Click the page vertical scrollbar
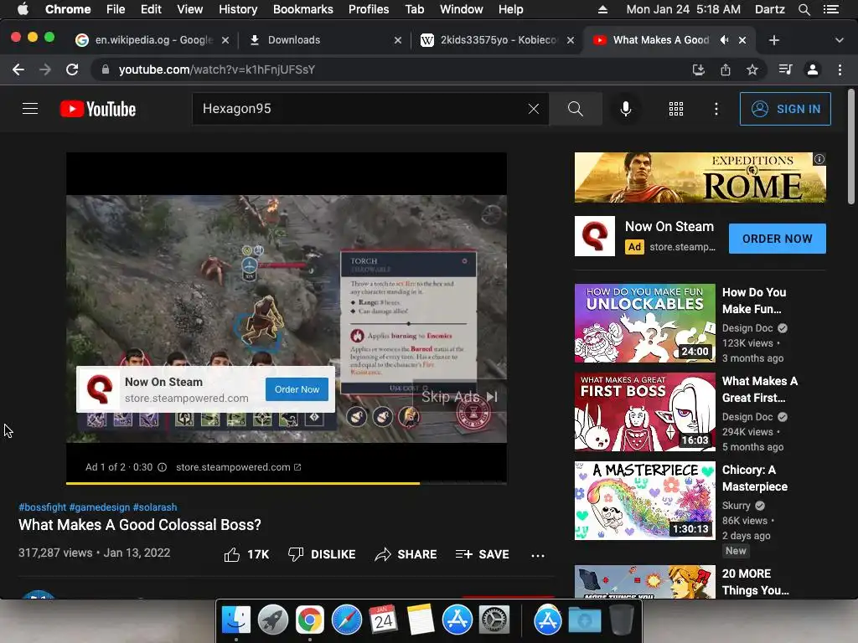The image size is (858, 643). coord(851,147)
